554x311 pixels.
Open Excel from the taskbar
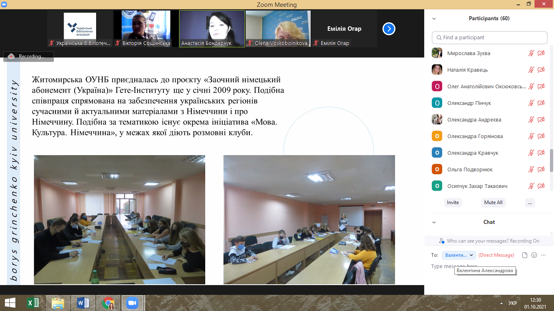[32, 303]
